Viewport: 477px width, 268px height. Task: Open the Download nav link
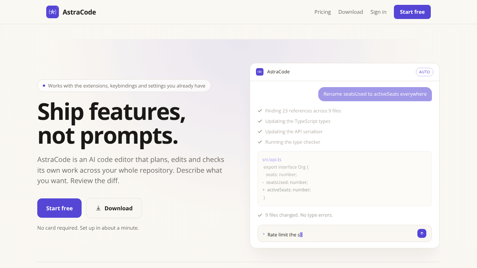click(x=351, y=12)
